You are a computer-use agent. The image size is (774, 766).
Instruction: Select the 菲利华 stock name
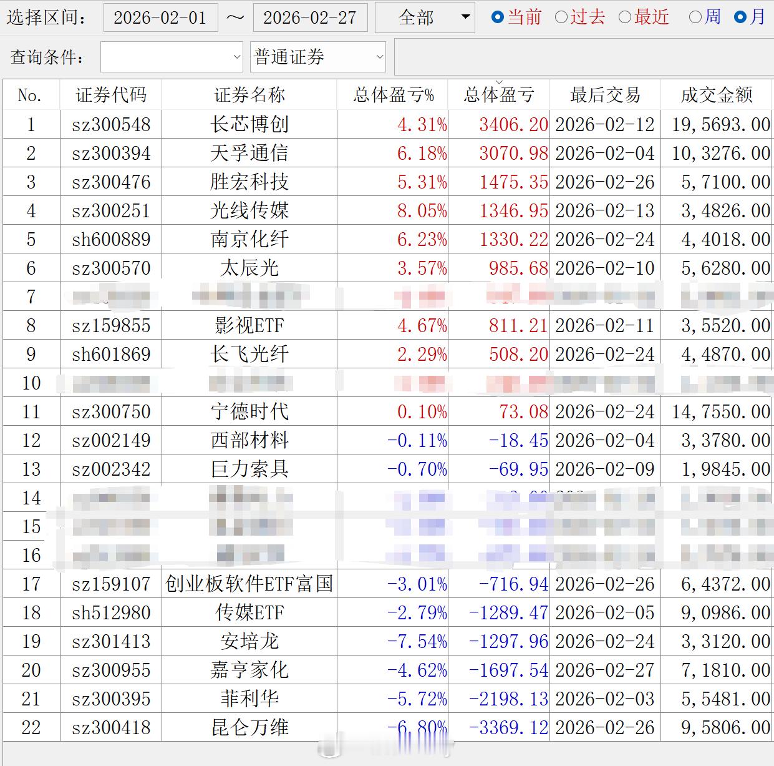point(249,699)
